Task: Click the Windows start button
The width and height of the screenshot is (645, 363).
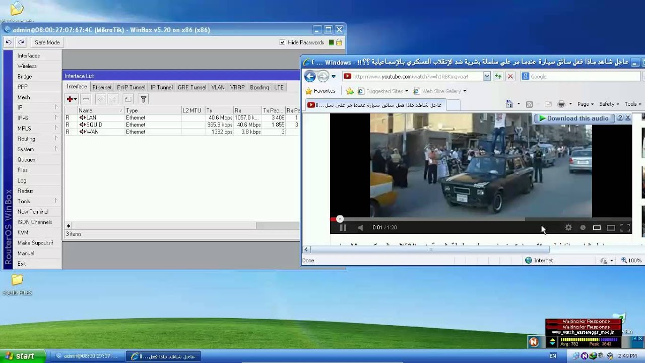Action: click(x=23, y=356)
